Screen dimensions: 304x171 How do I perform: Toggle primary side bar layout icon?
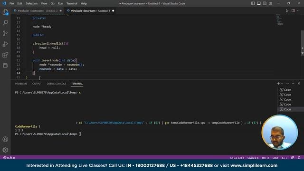click(253, 3)
